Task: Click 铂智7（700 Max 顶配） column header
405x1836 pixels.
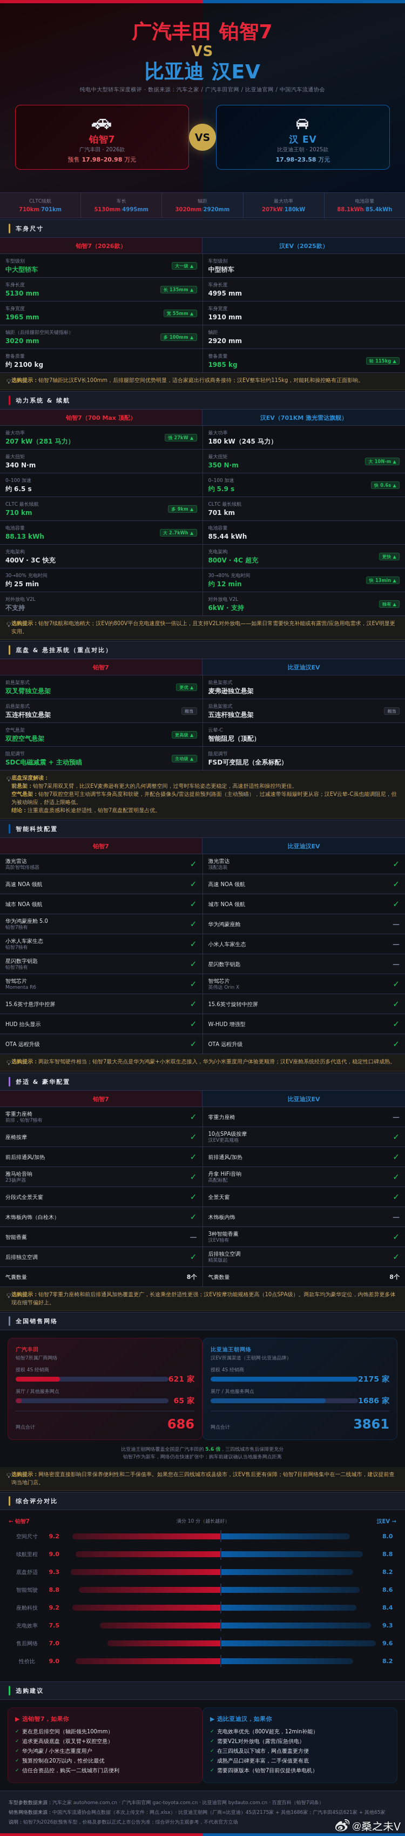Action: coord(100,418)
